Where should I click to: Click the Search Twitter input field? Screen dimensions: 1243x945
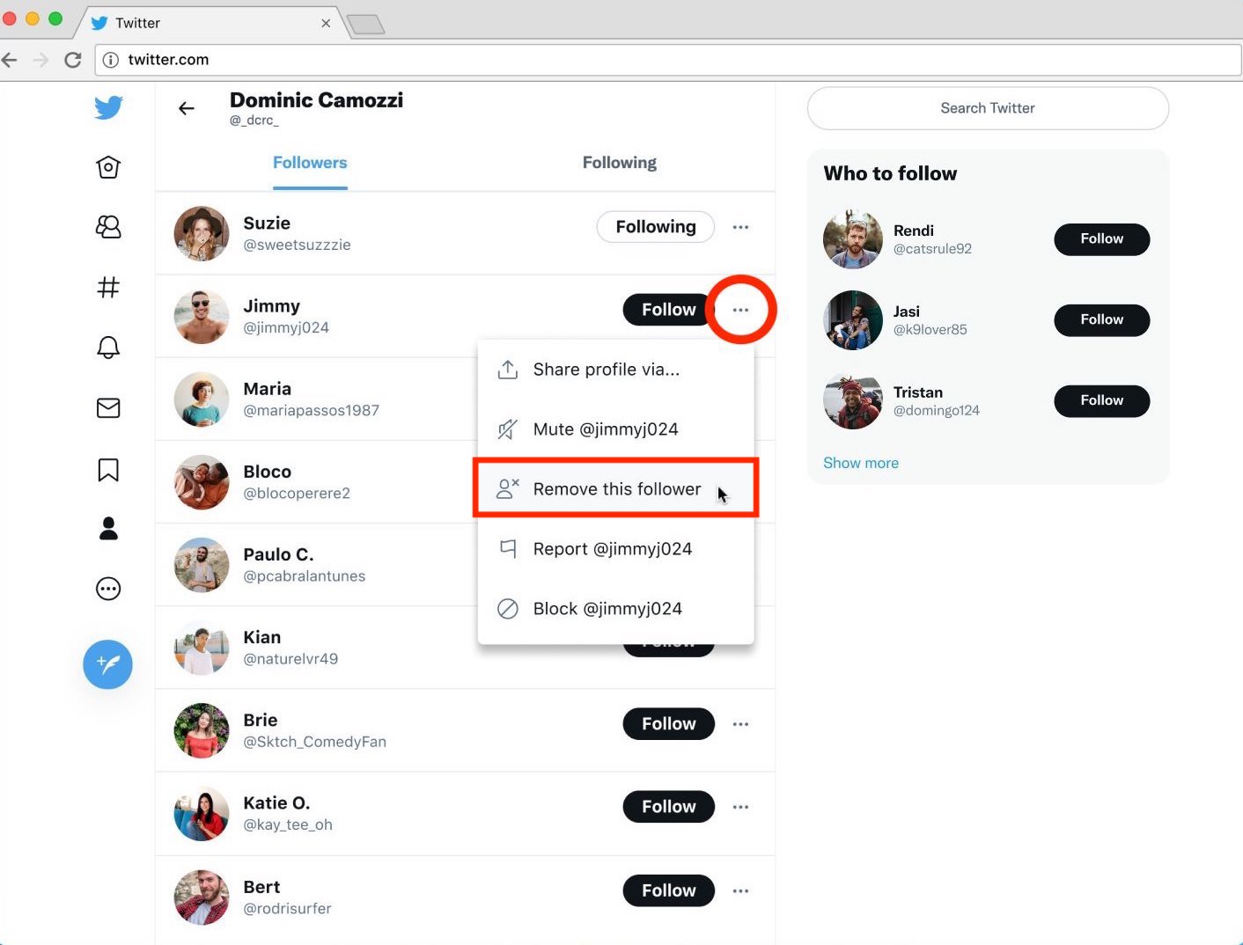pyautogui.click(x=987, y=108)
